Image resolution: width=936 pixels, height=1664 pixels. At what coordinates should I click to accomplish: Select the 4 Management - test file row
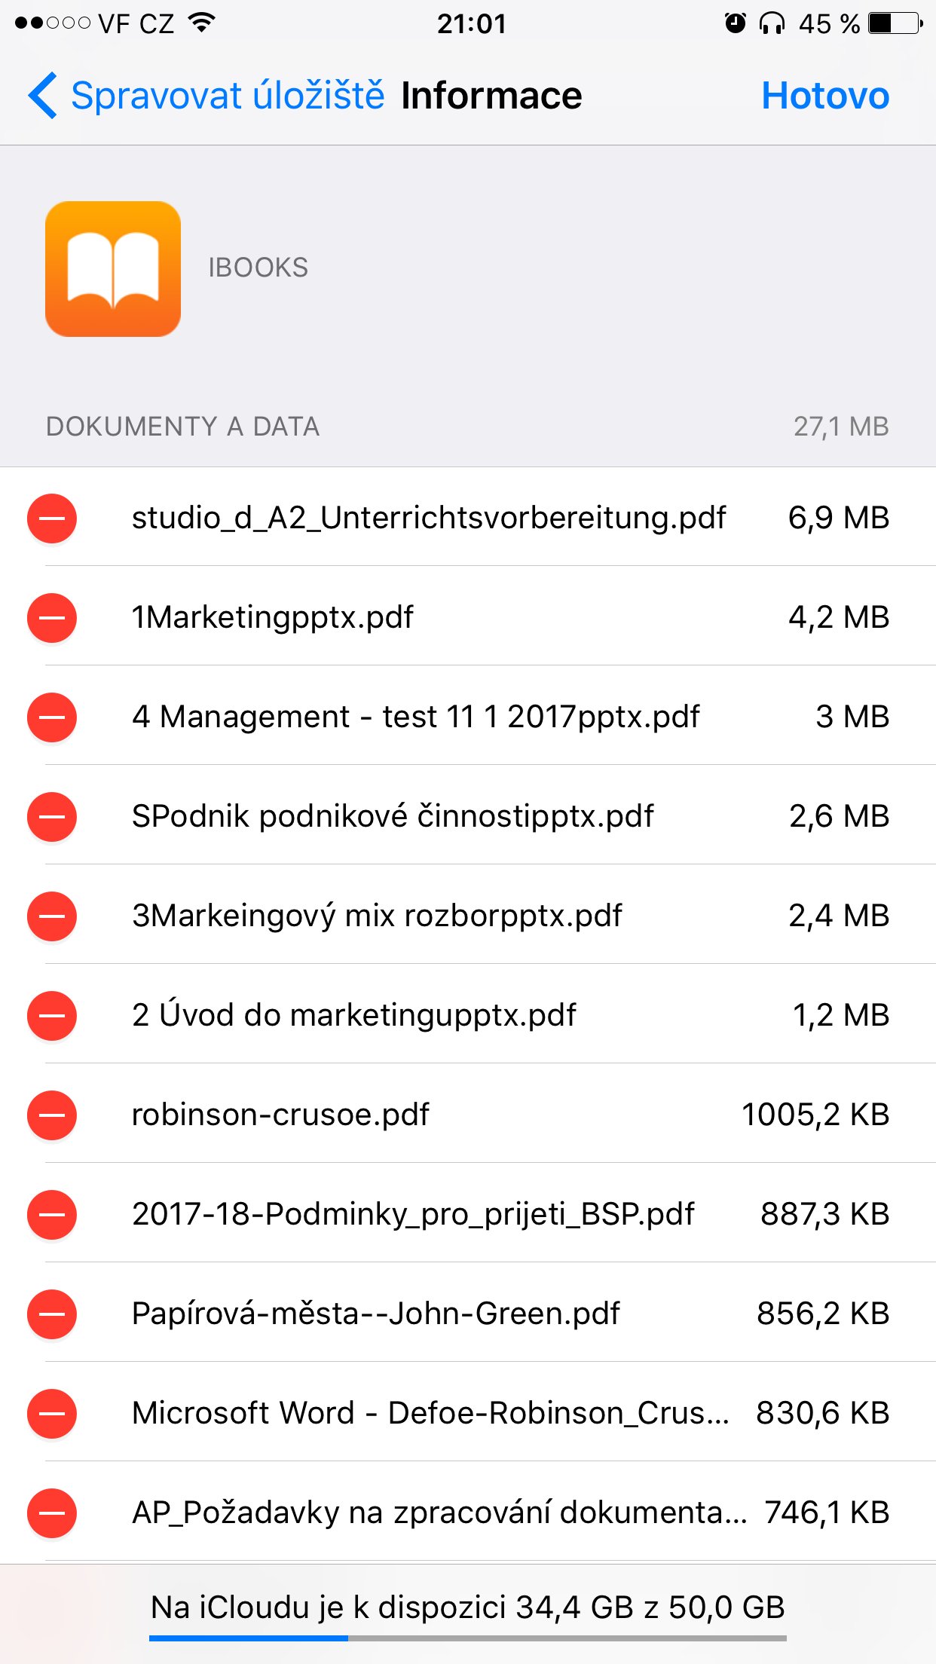(416, 717)
